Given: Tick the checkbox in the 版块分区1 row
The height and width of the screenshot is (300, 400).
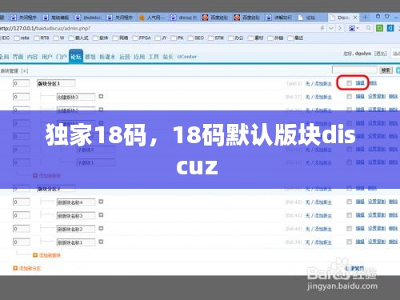Looking at the screenshot, I should click(x=349, y=83).
